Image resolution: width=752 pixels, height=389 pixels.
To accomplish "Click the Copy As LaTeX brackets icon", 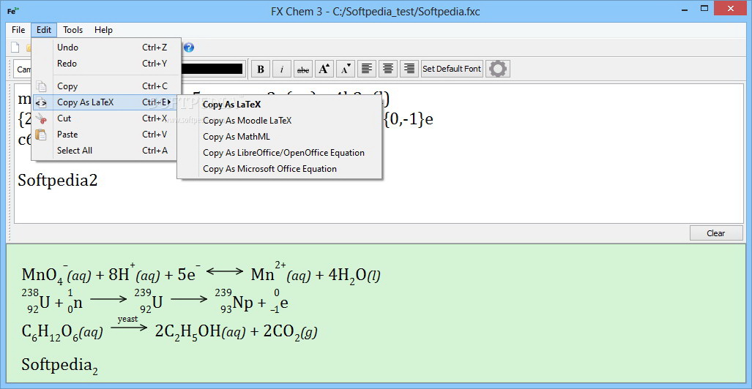I will (x=41, y=102).
